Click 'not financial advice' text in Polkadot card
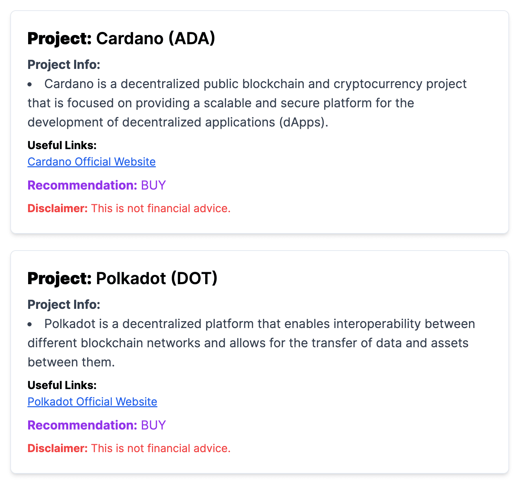Screen dimensions: 518x484 point(178,448)
